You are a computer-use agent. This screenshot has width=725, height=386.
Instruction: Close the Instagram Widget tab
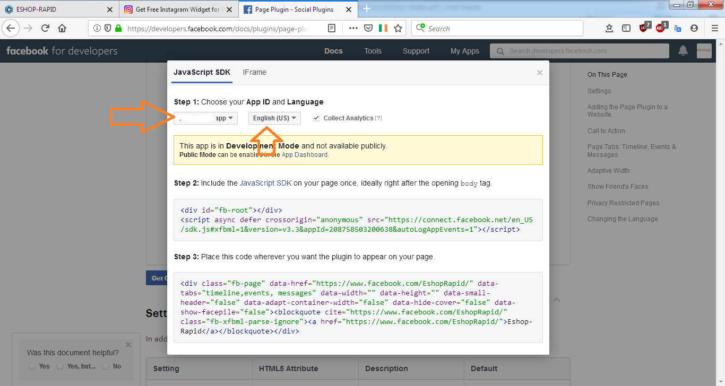pos(229,10)
